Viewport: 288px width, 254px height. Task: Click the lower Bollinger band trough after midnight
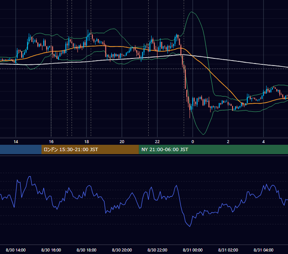203,135
